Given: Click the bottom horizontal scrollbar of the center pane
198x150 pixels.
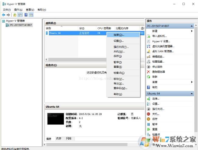Looking at the screenshot, I should pos(87,145).
